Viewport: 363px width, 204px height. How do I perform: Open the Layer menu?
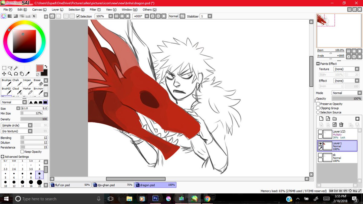[57, 10]
